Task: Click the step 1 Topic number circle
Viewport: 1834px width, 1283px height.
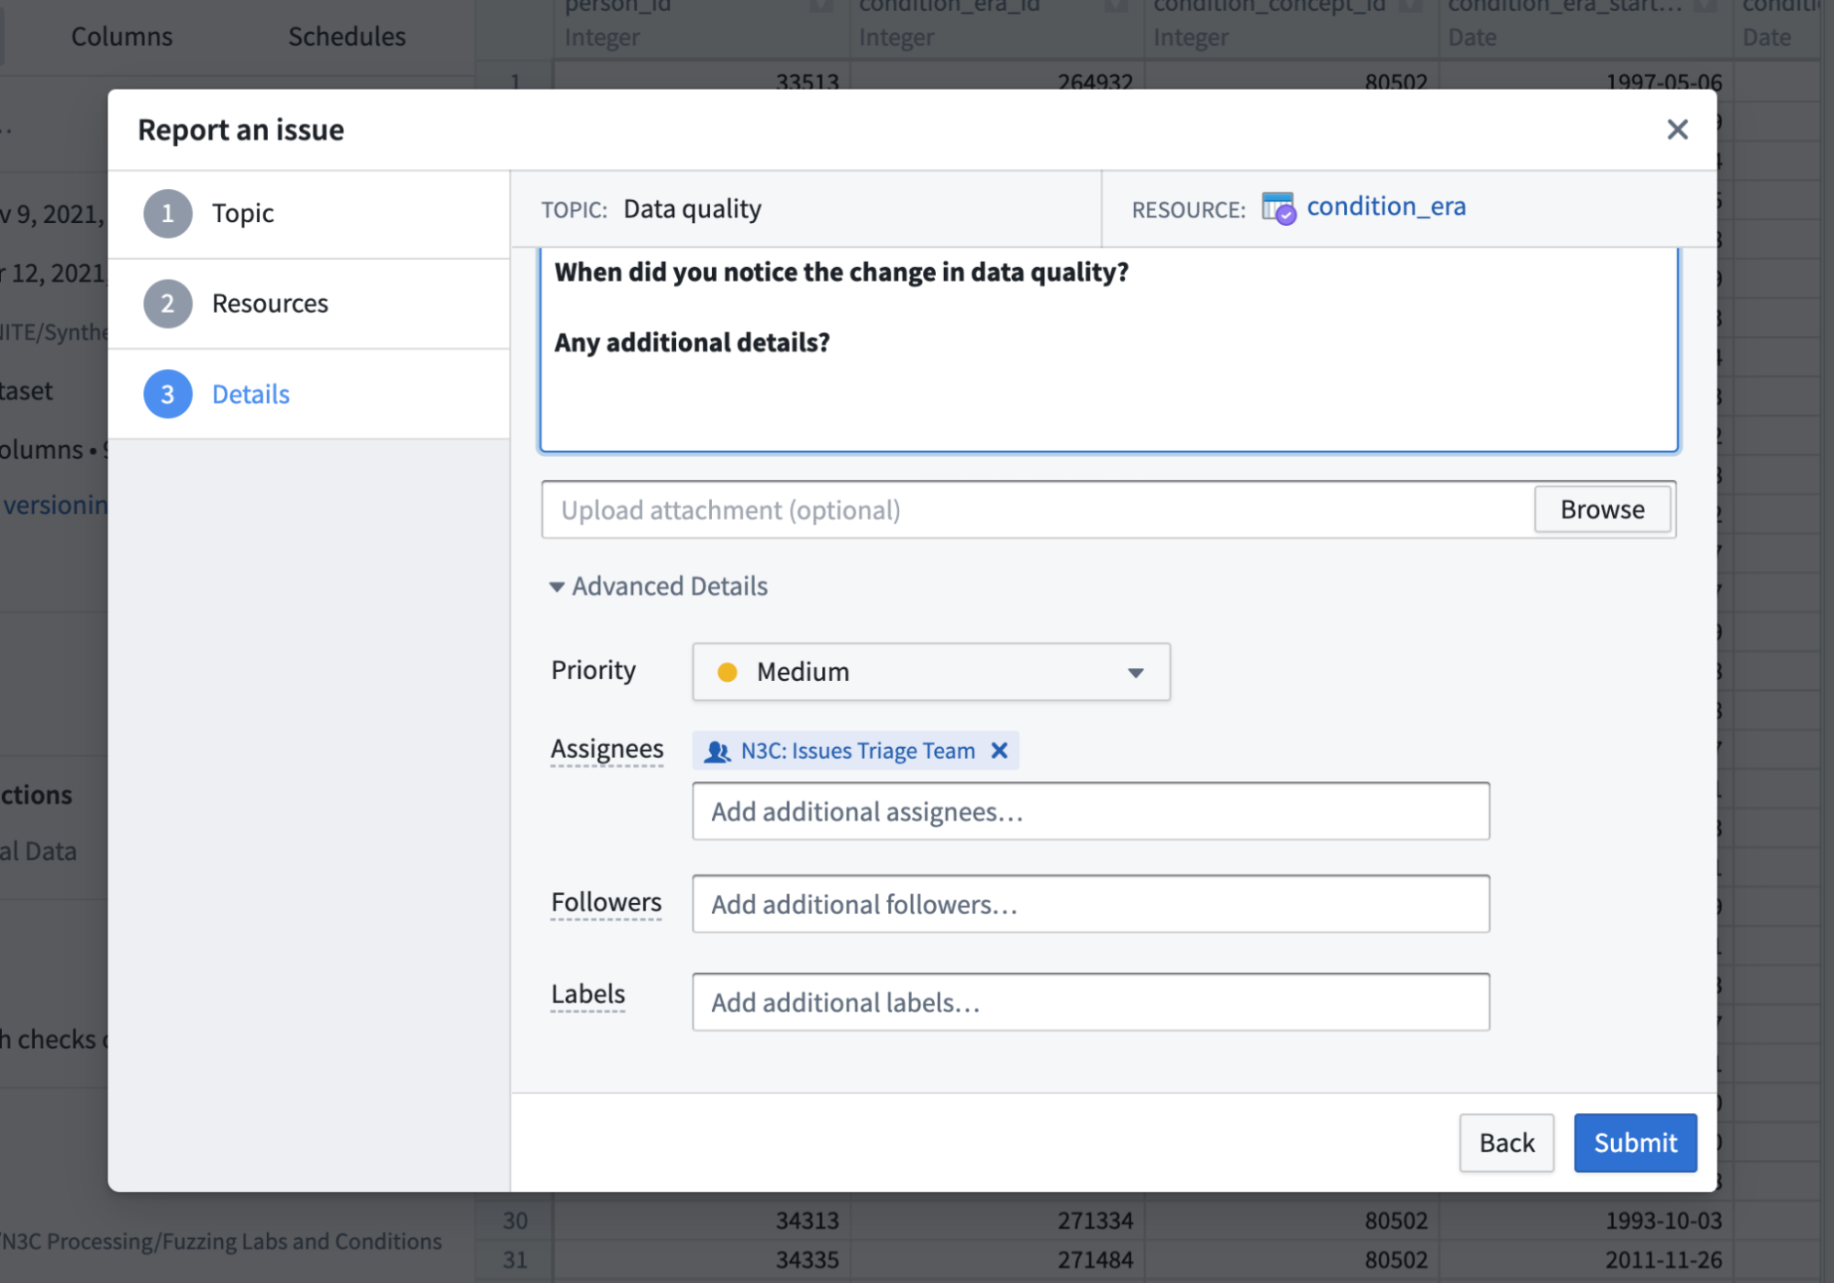Action: point(168,213)
